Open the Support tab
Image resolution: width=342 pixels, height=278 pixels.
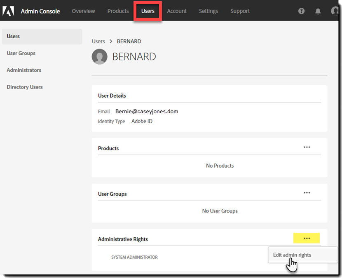[240, 11]
